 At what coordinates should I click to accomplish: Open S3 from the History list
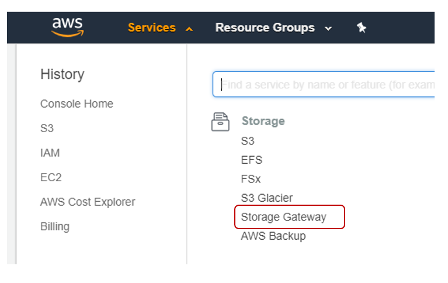click(47, 129)
